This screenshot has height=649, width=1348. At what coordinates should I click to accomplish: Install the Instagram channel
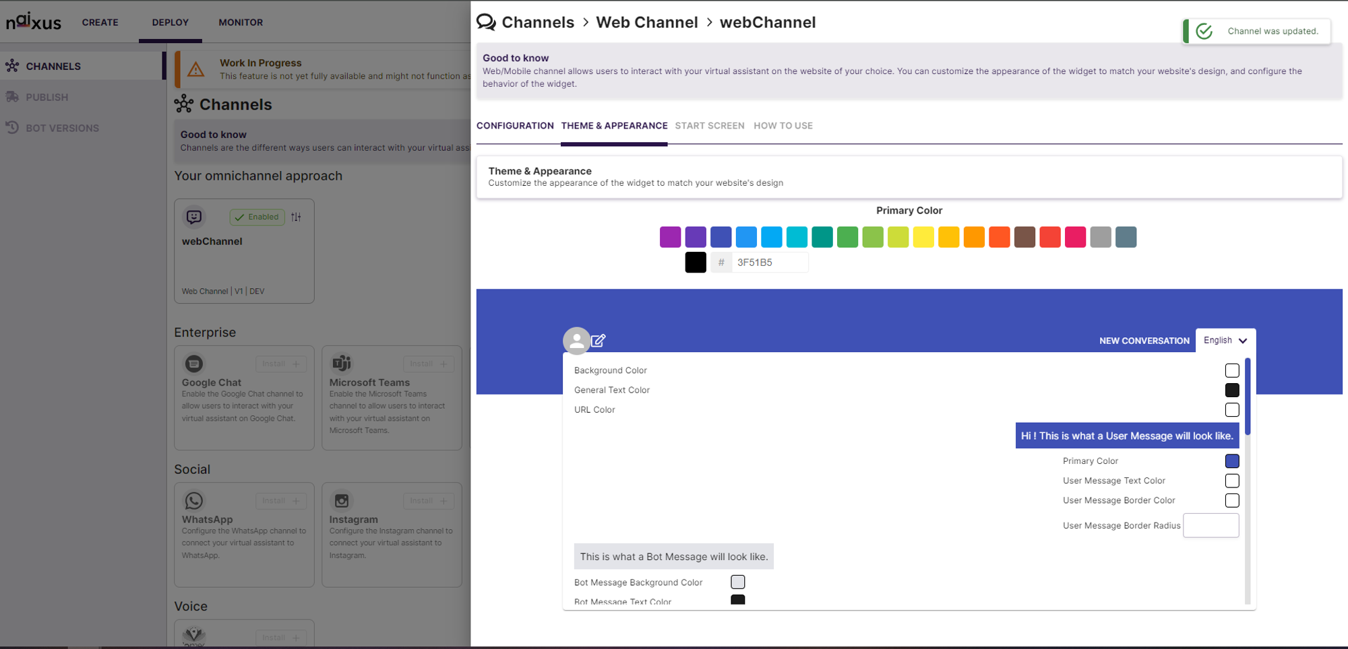coord(429,501)
